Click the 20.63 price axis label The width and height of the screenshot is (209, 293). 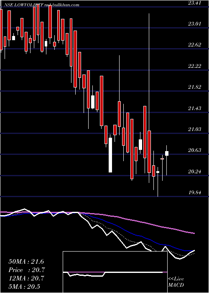click(194, 150)
